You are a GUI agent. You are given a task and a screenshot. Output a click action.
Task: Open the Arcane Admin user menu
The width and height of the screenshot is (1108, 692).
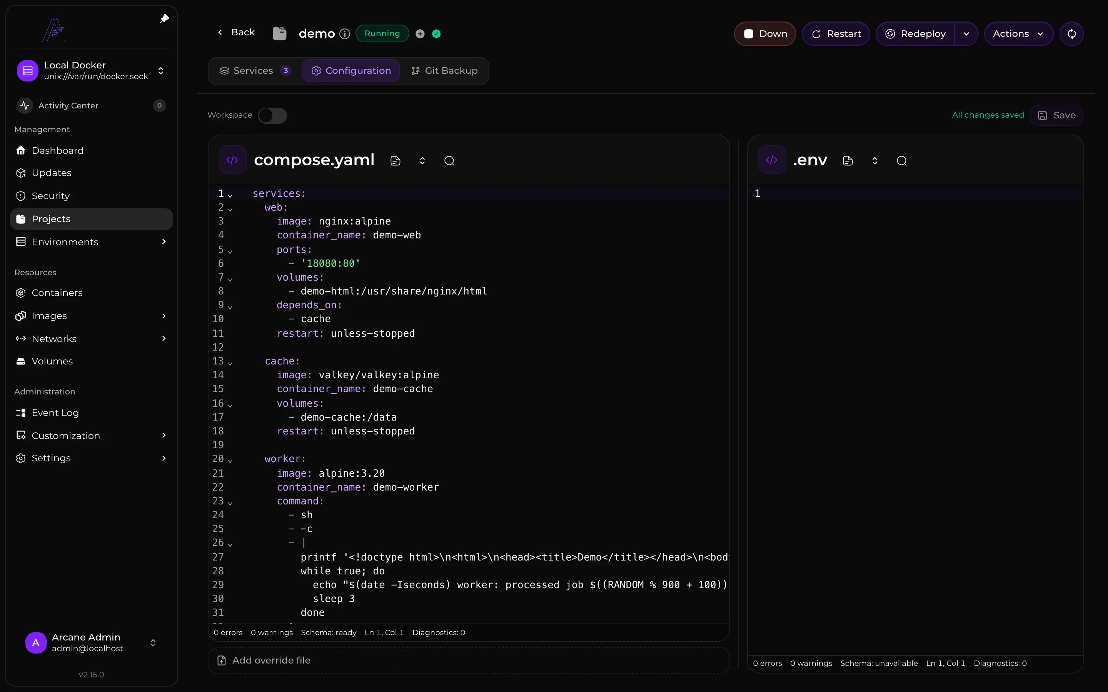[x=91, y=642]
